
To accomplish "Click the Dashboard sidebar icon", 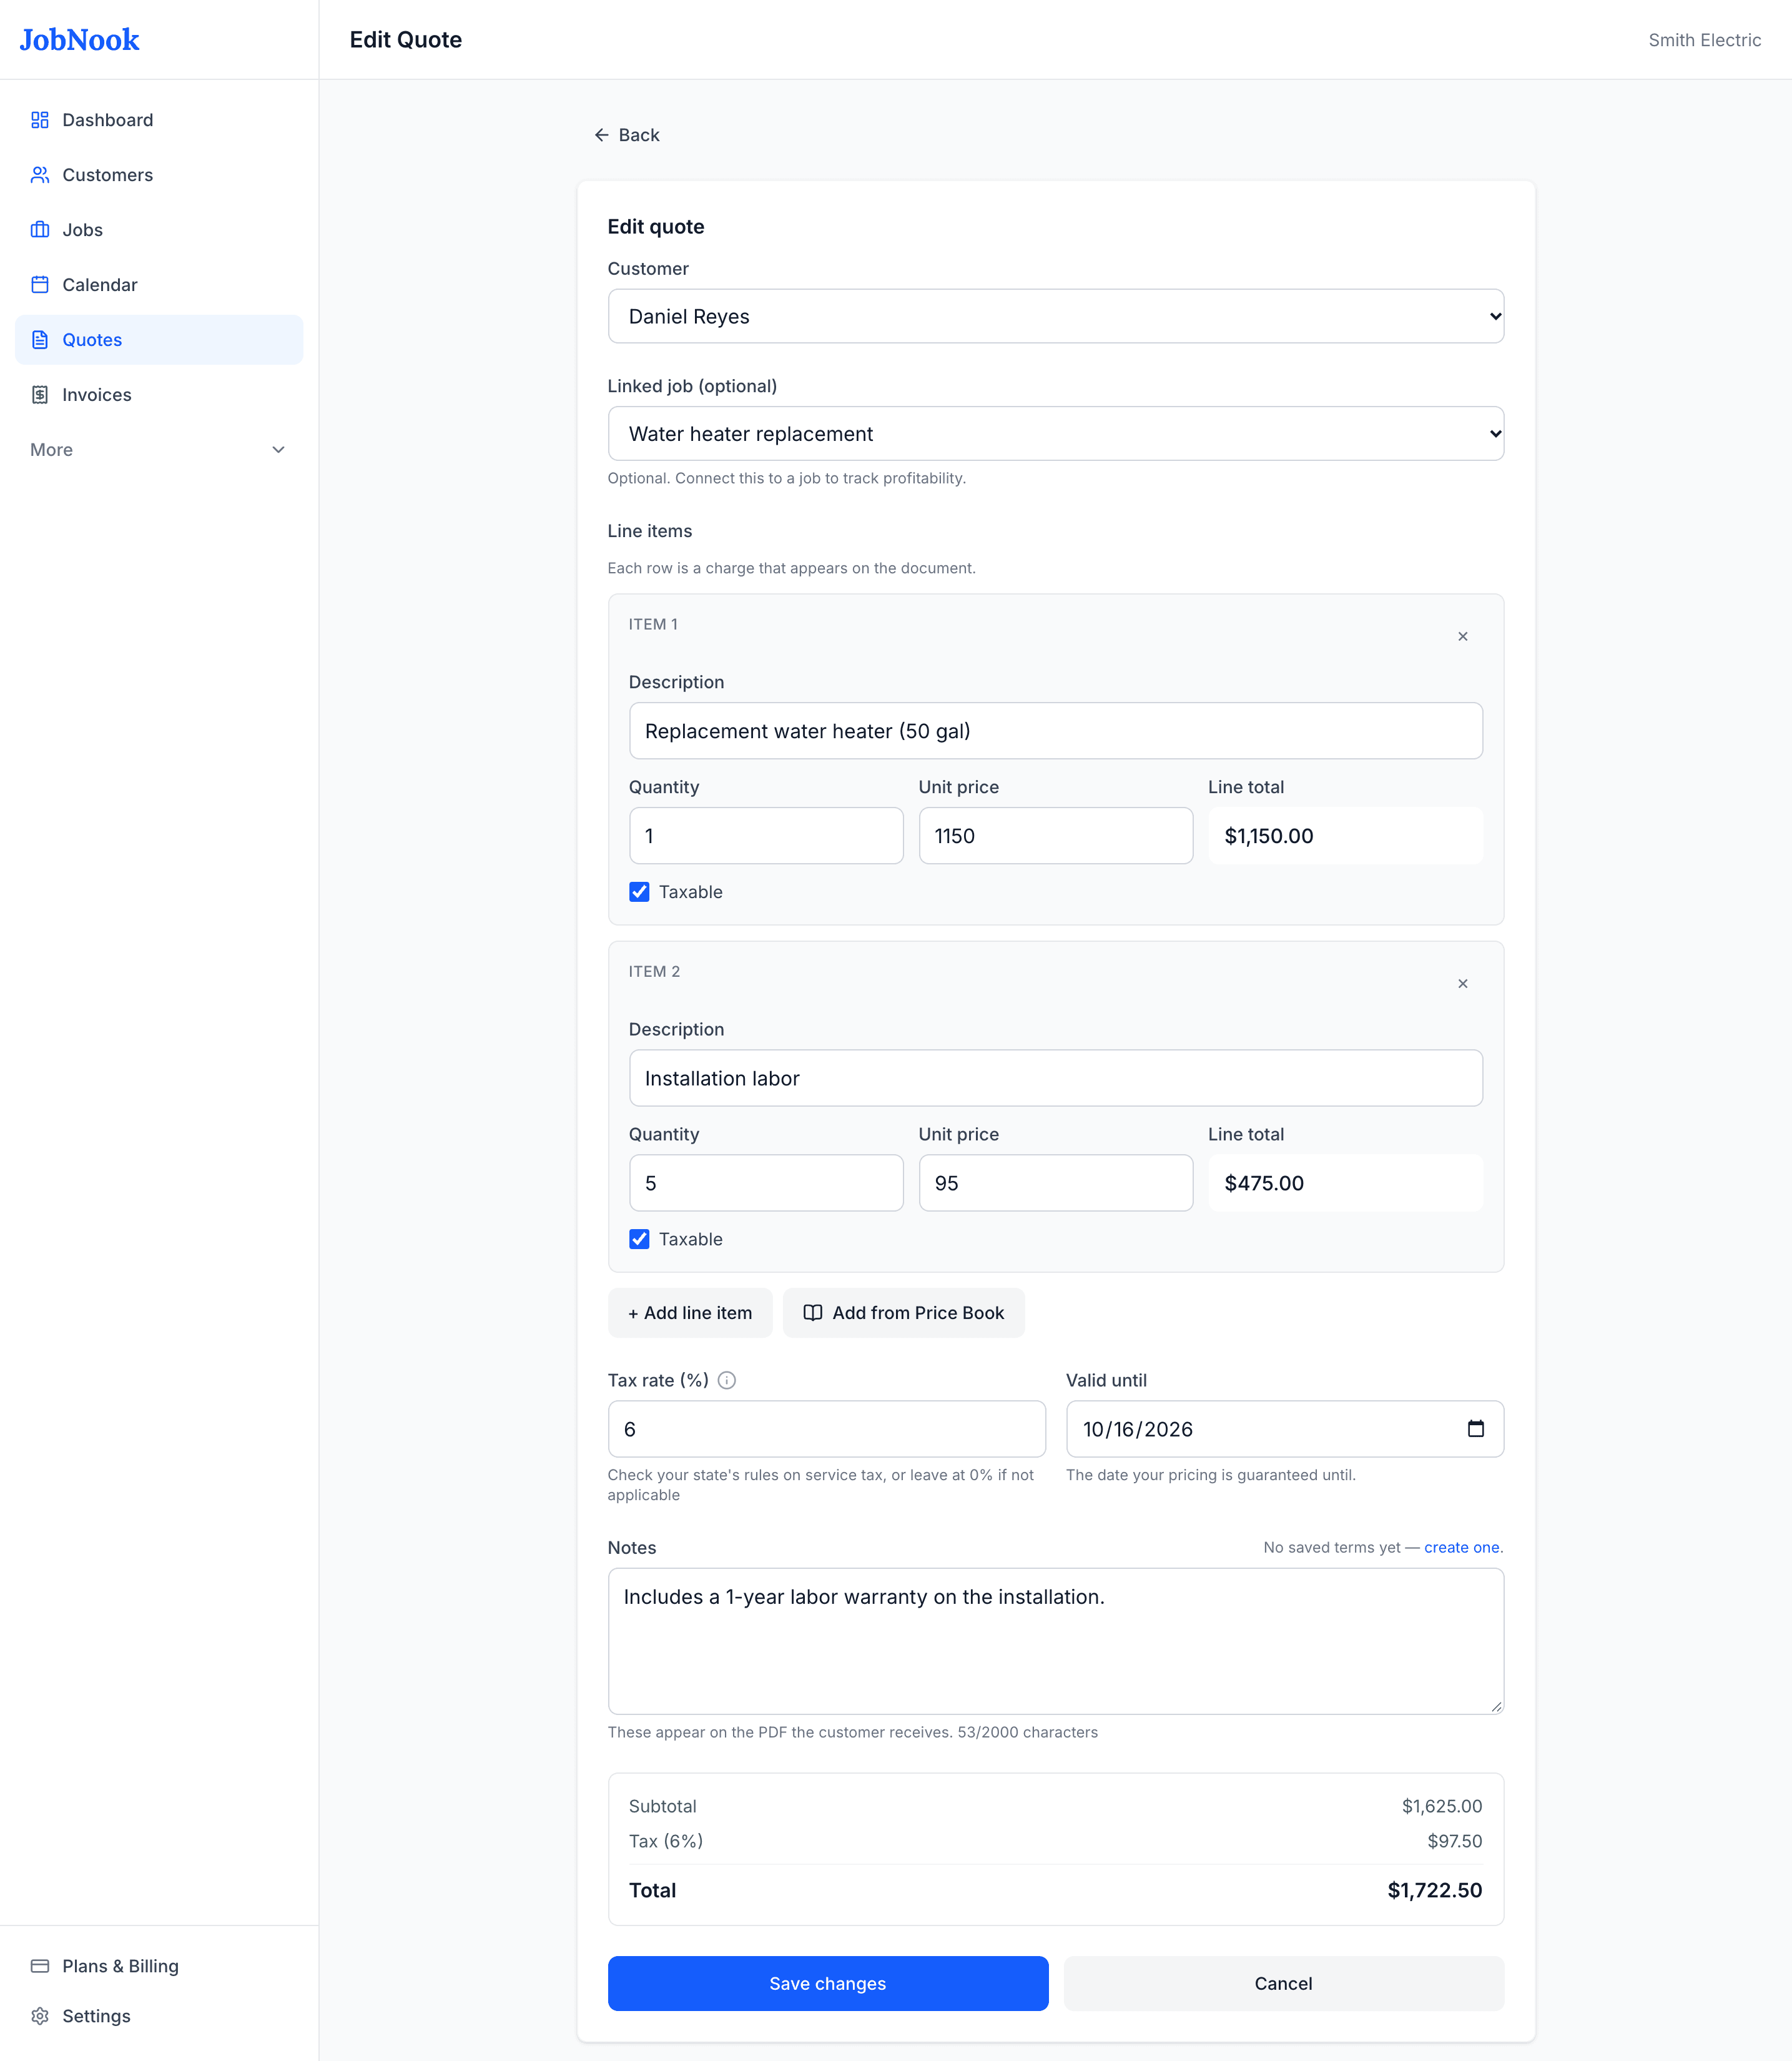I will click(40, 120).
